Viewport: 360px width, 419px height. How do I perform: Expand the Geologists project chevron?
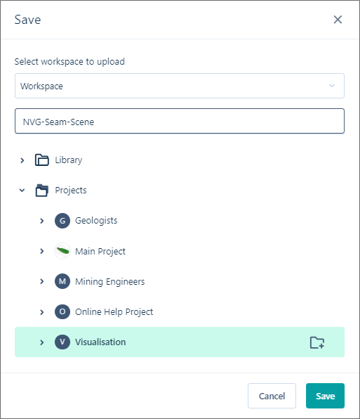click(42, 221)
